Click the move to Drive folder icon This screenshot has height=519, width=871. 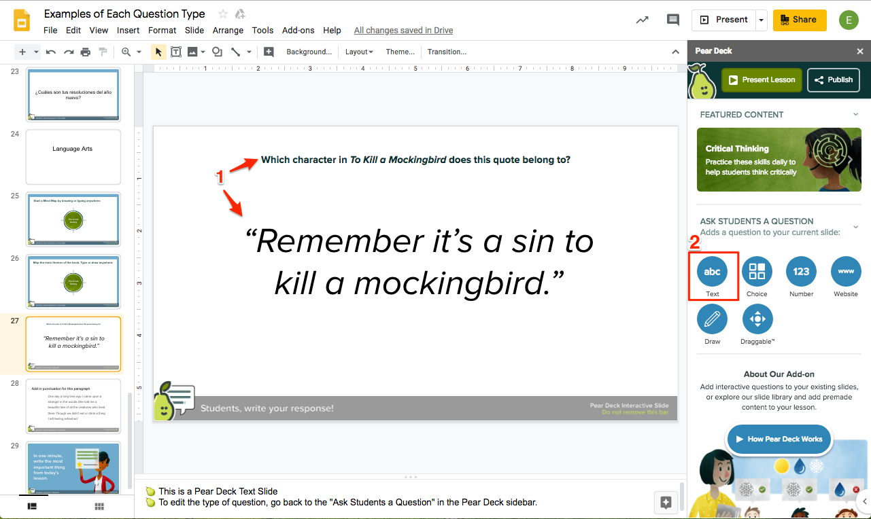click(x=240, y=14)
